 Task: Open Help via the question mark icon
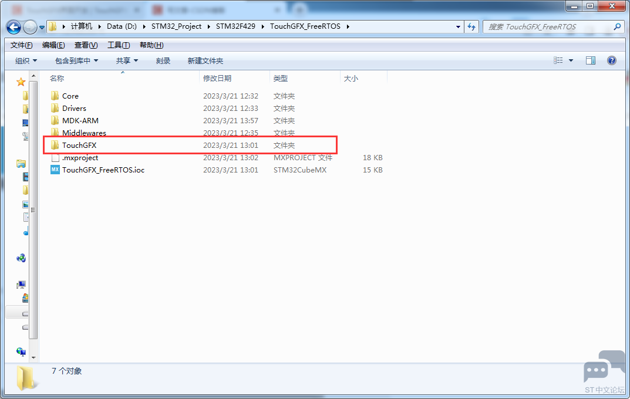coord(612,60)
